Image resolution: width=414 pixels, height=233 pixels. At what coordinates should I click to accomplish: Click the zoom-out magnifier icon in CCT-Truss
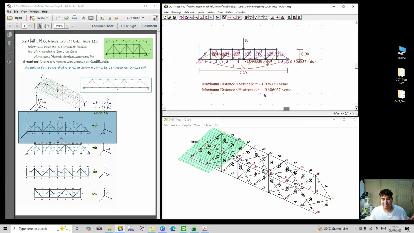tap(256, 17)
